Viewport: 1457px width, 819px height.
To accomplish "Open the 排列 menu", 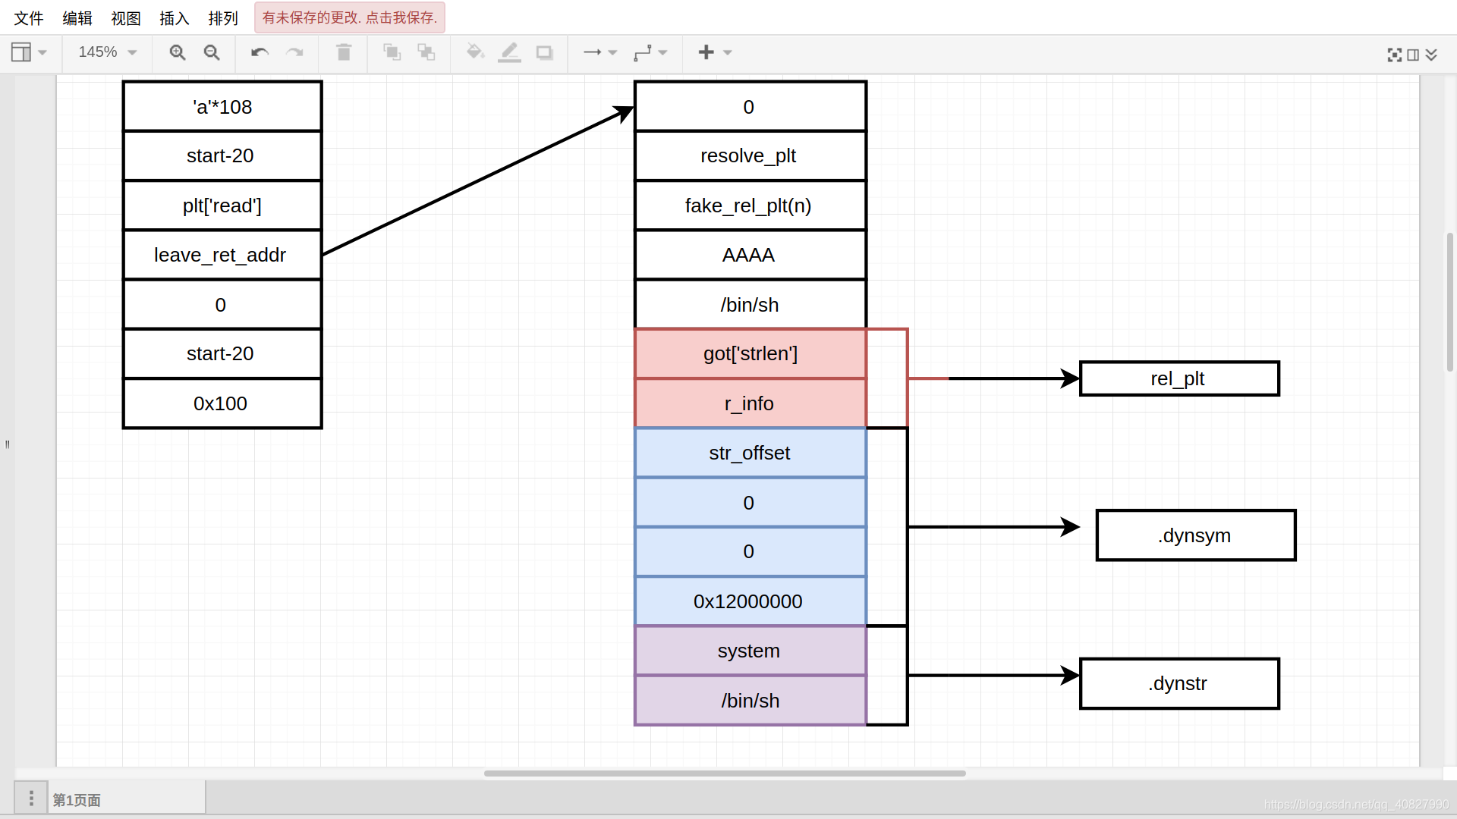I will pyautogui.click(x=223, y=18).
